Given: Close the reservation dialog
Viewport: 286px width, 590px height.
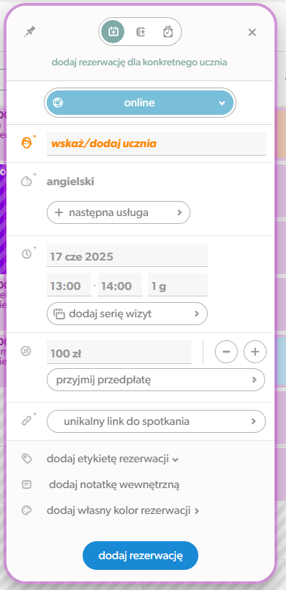Looking at the screenshot, I should [x=252, y=32].
